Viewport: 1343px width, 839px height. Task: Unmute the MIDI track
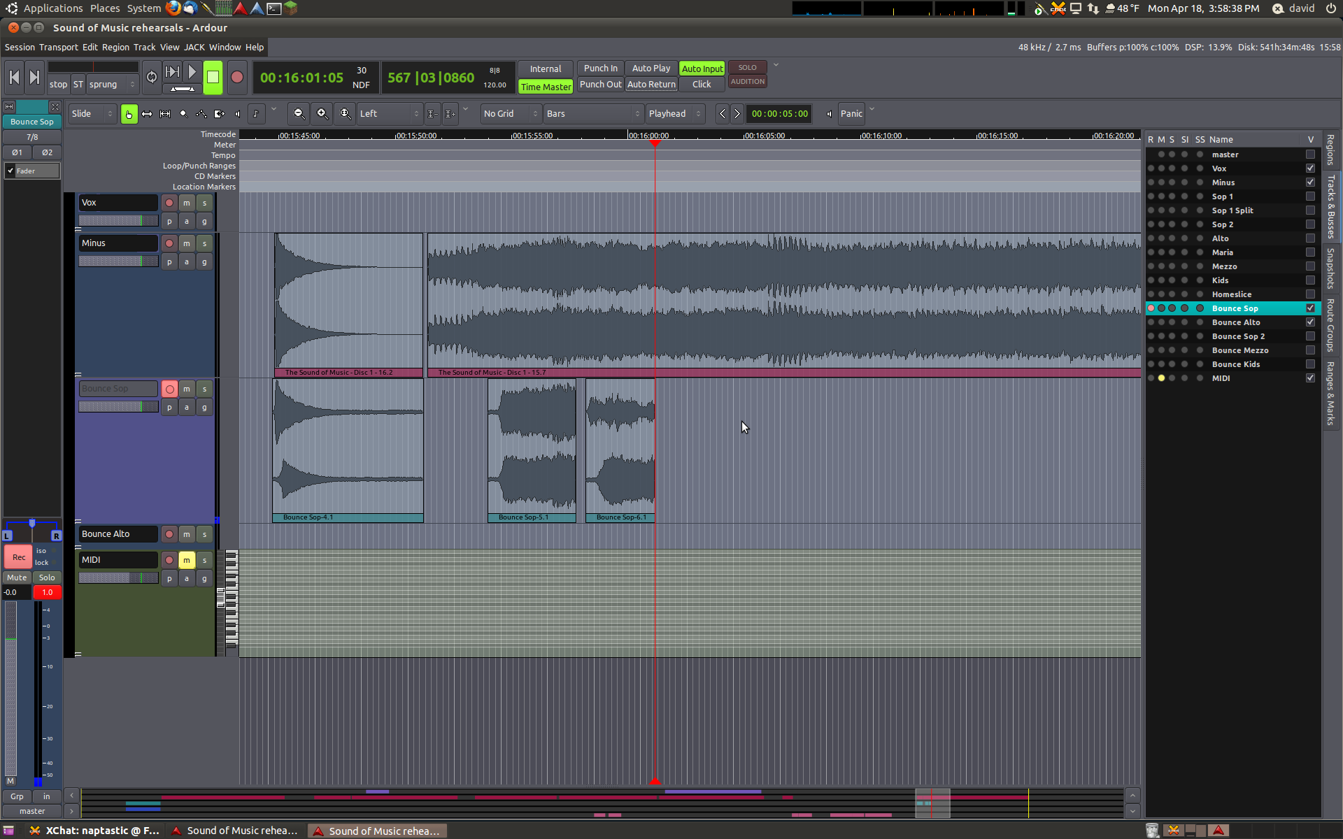187,560
